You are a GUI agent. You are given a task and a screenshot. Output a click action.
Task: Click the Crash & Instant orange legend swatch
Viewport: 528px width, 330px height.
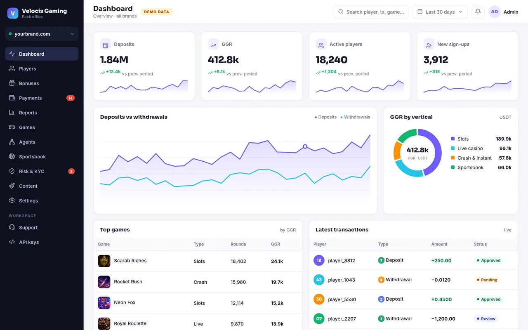[453, 158]
